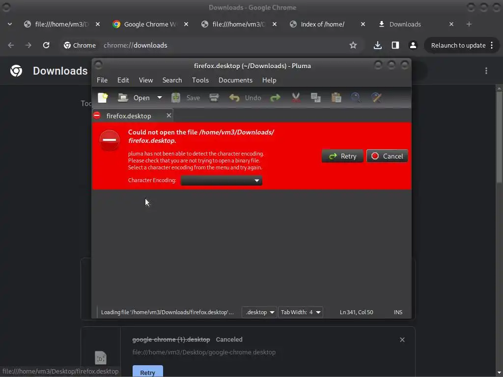This screenshot has height=377, width=503.
Task: Open the Character Encoding dropdown
Action: click(222, 181)
